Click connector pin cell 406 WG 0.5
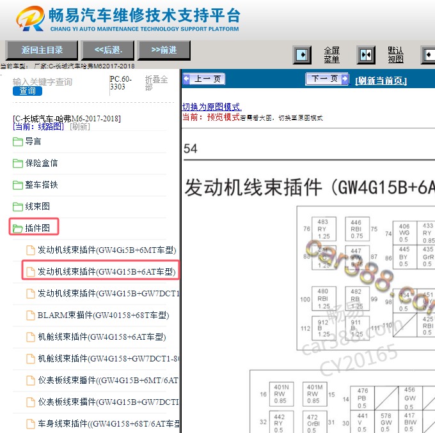 coord(404,233)
